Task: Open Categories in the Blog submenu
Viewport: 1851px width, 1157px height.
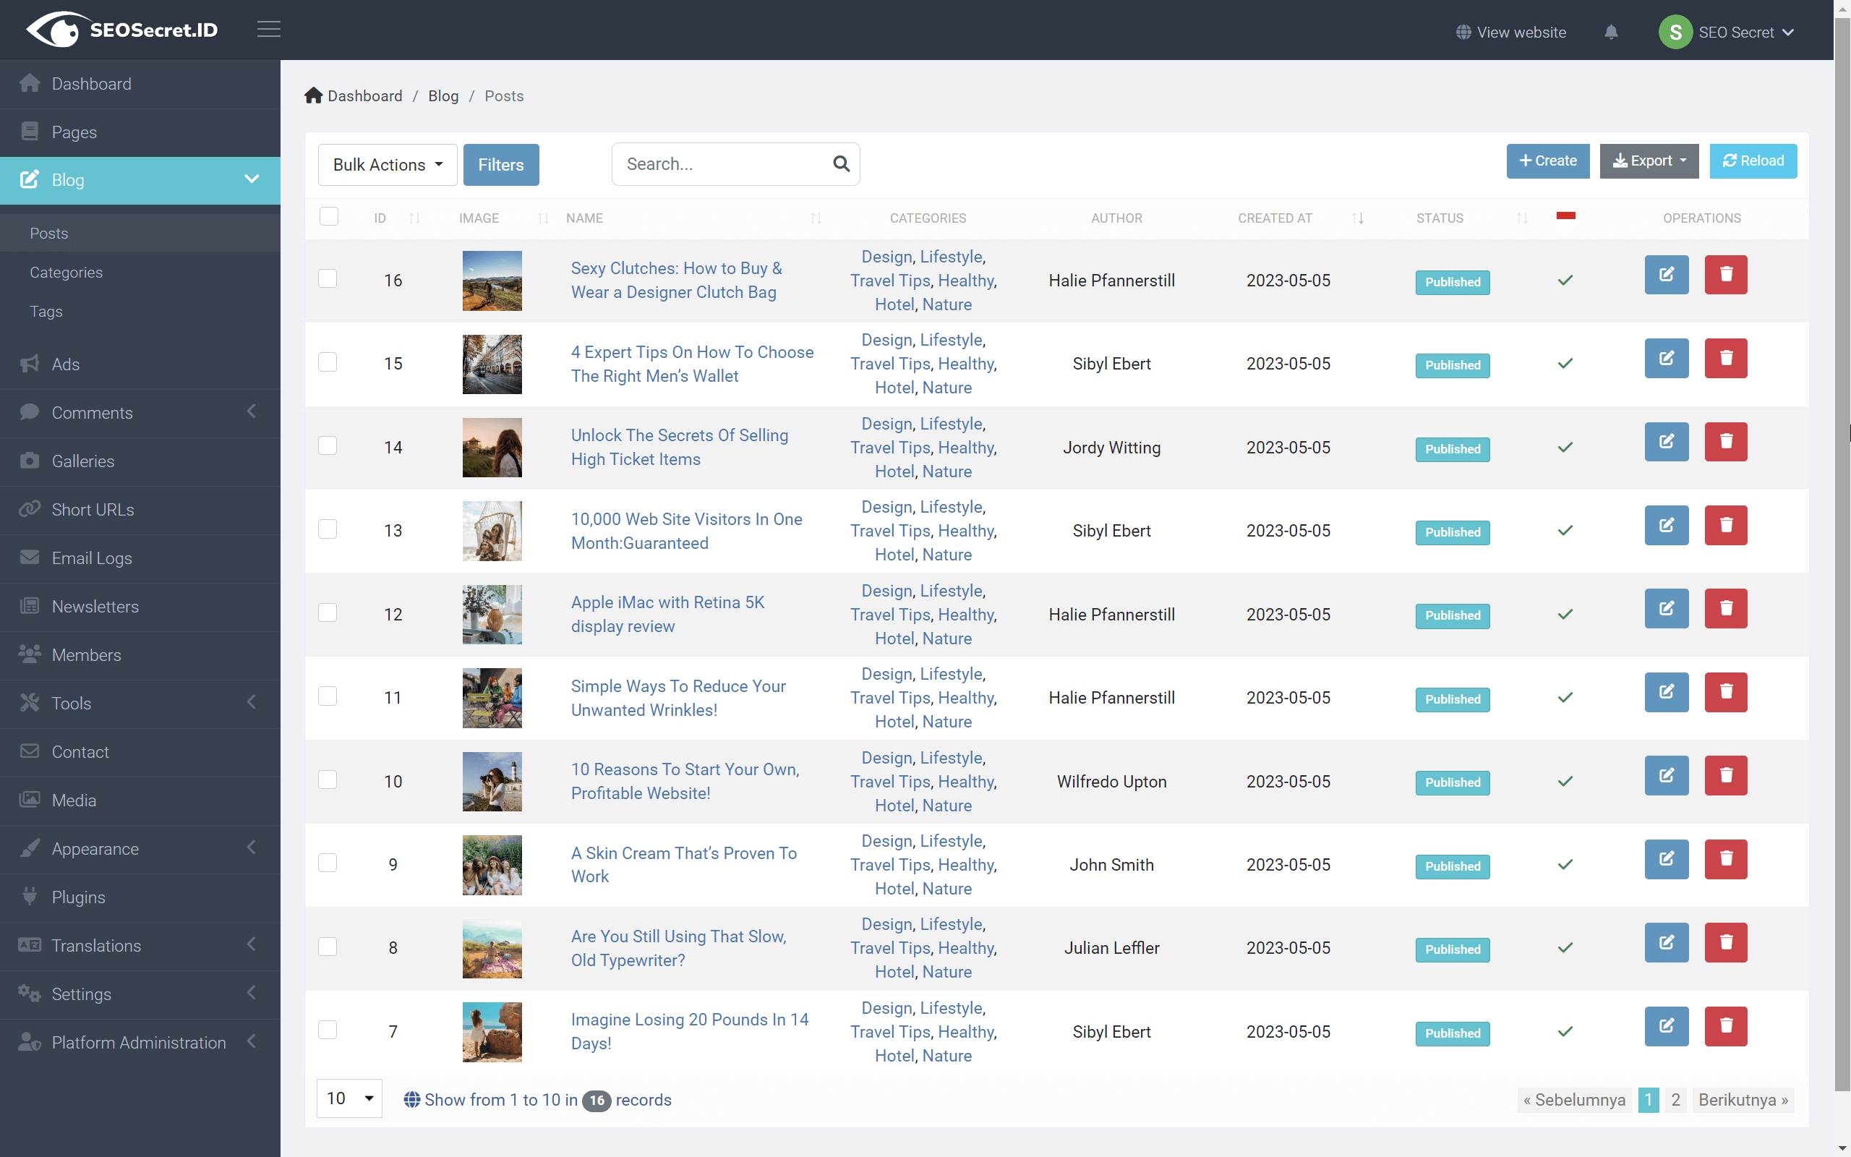Action: (x=66, y=273)
